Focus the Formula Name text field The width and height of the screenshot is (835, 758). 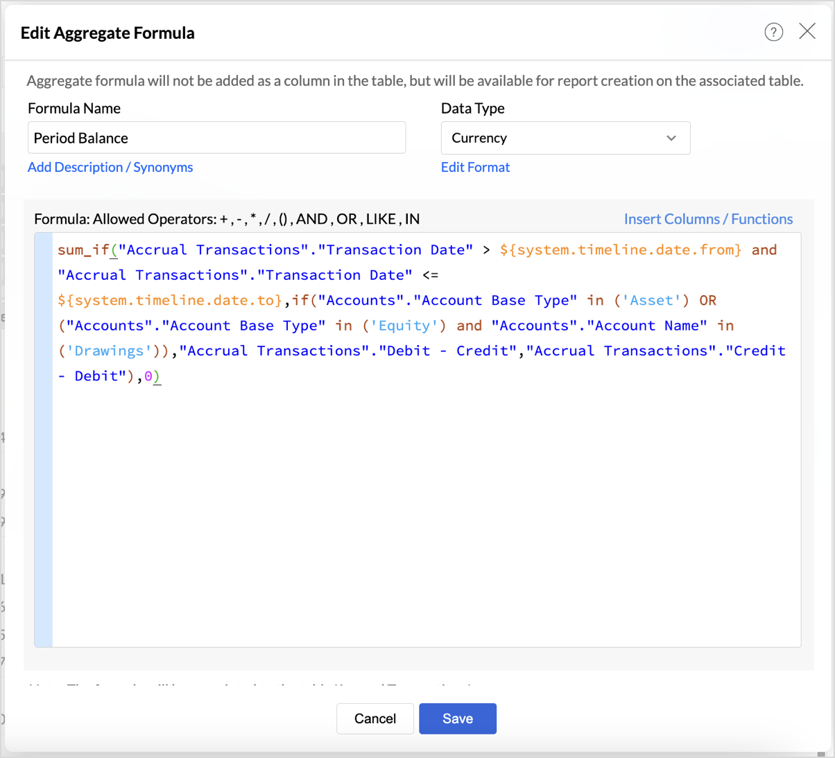pos(216,138)
